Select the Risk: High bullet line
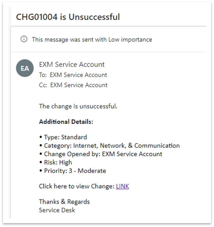 coord(55,162)
